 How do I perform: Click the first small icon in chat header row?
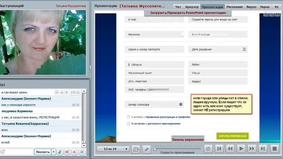57,92
